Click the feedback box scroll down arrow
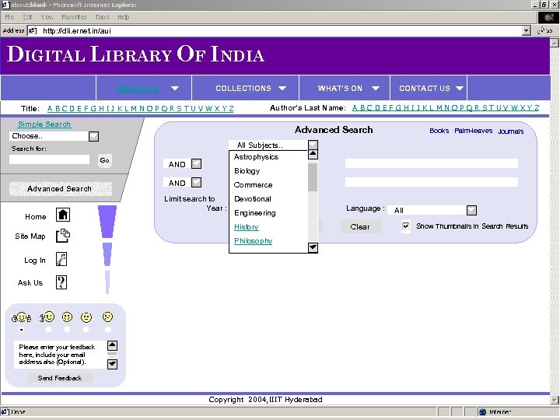 (112, 364)
